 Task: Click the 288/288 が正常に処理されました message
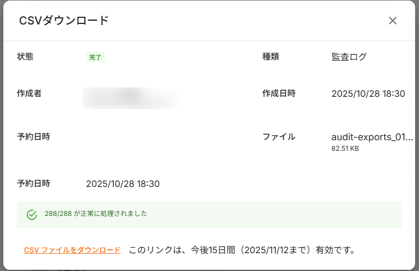click(x=96, y=214)
